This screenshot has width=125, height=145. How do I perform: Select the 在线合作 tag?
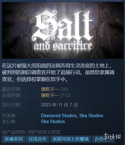pos(37,139)
